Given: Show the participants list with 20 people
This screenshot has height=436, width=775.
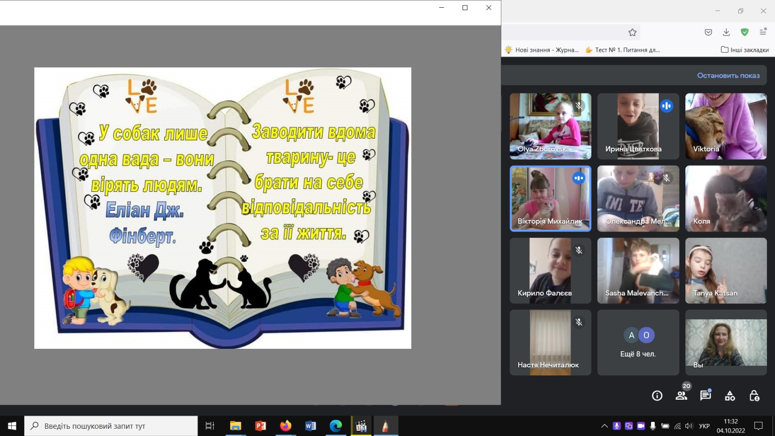Looking at the screenshot, I should click(x=682, y=395).
